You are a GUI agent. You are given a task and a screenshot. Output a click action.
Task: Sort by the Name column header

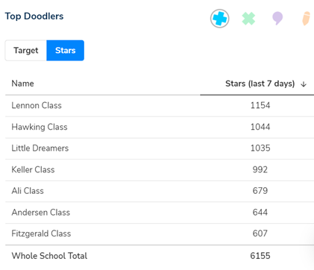pos(22,84)
